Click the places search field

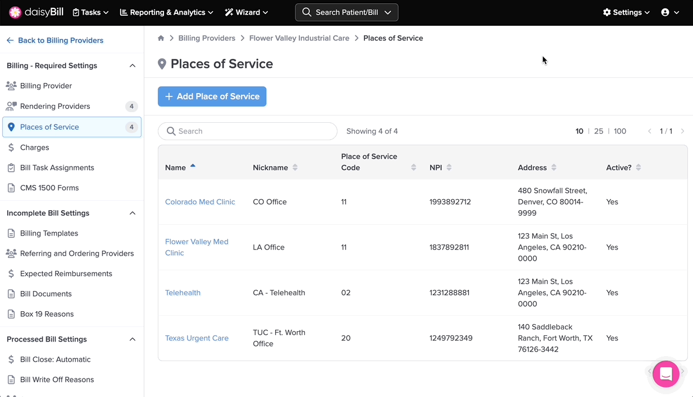point(248,131)
